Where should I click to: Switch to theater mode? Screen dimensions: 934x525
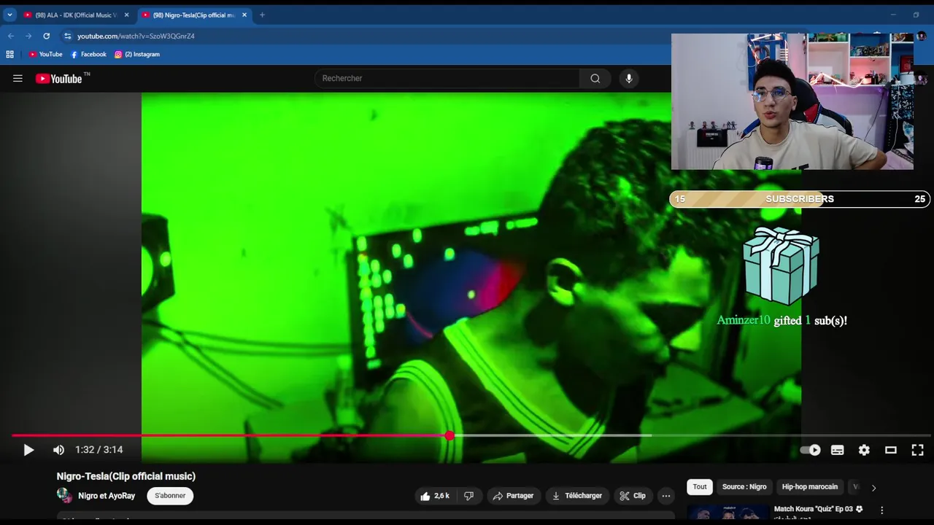point(891,450)
